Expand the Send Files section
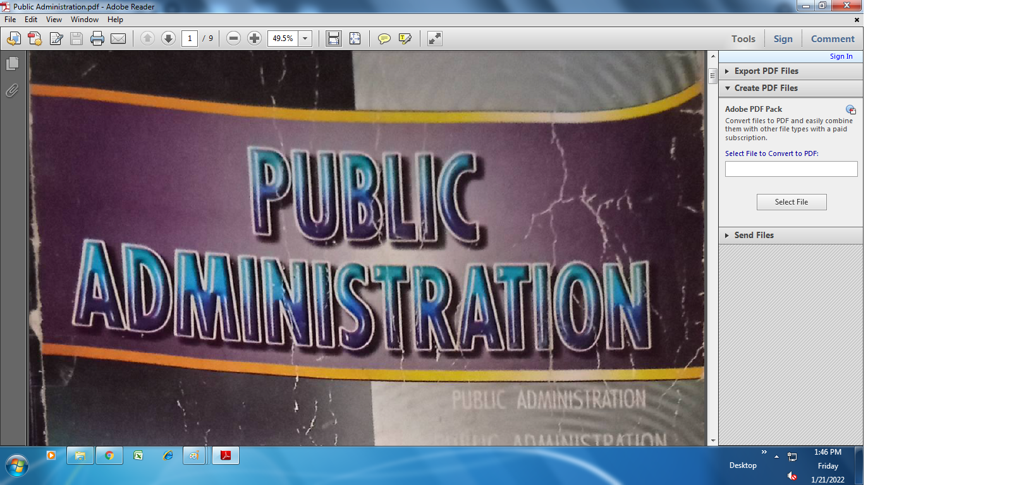1033x485 pixels. click(x=791, y=236)
